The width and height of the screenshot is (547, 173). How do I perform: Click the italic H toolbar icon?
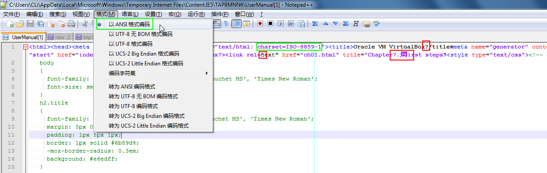(356, 24)
